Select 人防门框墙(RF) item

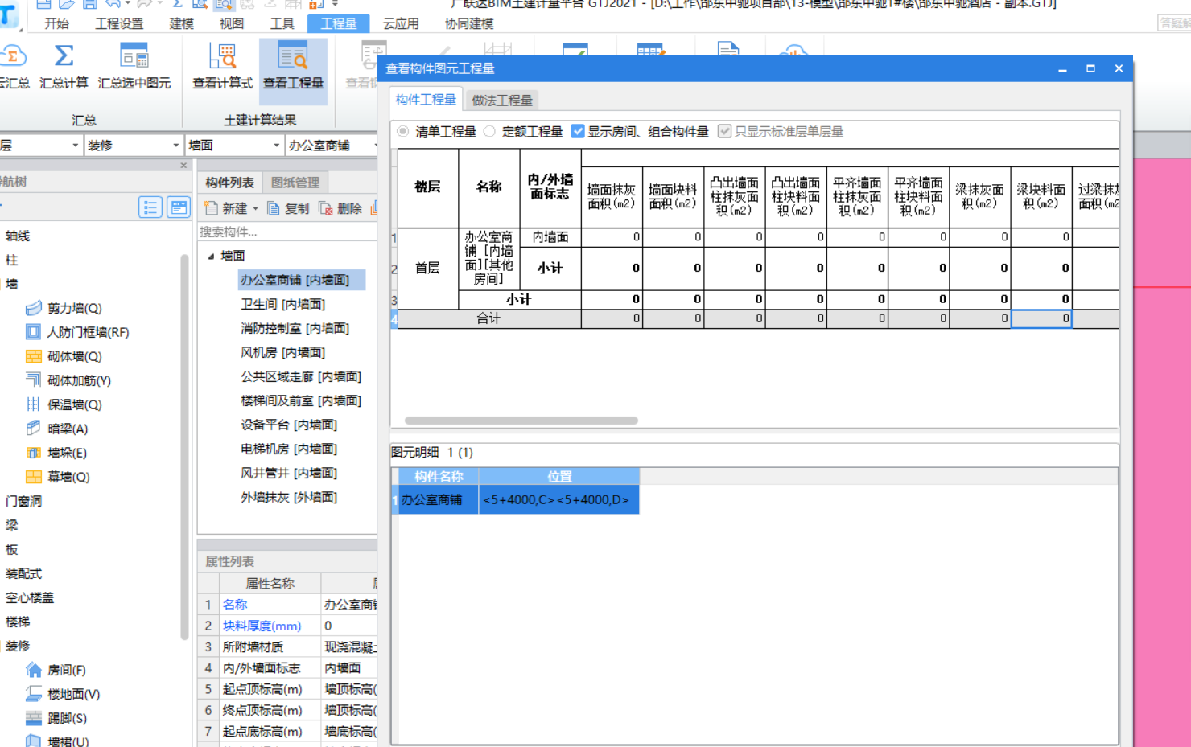click(x=77, y=332)
